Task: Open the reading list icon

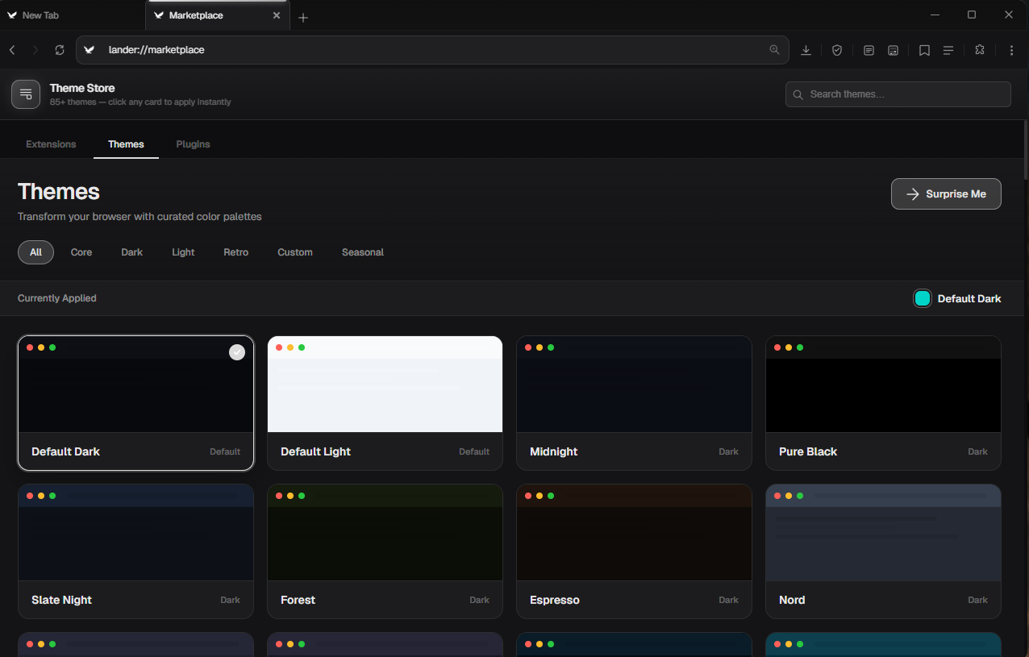Action: (869, 50)
